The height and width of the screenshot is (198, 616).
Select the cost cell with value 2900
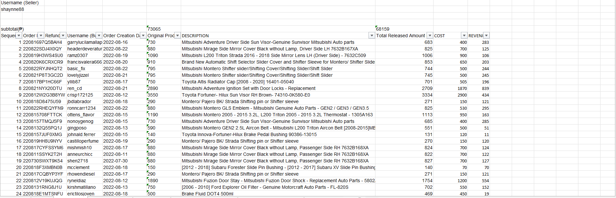click(x=450, y=95)
